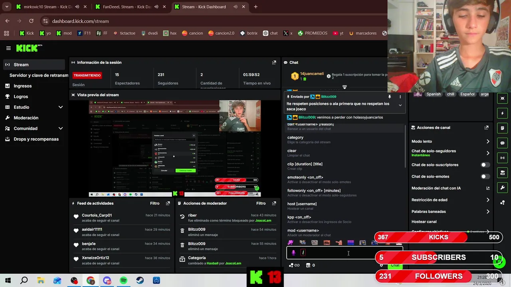Open File Explorer on the taskbar
Screen dimensions: 511x287
click(41, 281)
